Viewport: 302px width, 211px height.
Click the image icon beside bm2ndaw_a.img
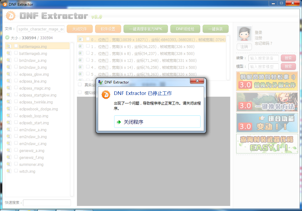click(9, 60)
